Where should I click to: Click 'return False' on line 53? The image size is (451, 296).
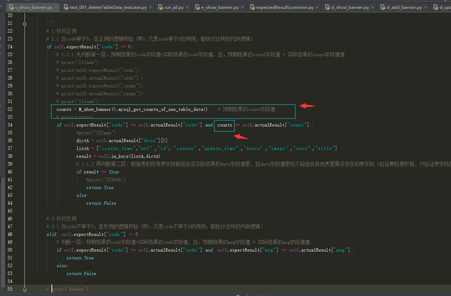coord(81,273)
